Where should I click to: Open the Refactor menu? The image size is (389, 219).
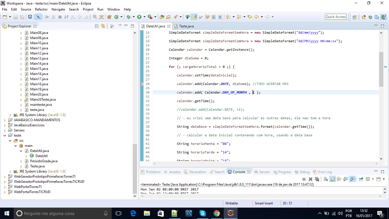click(x=41, y=9)
